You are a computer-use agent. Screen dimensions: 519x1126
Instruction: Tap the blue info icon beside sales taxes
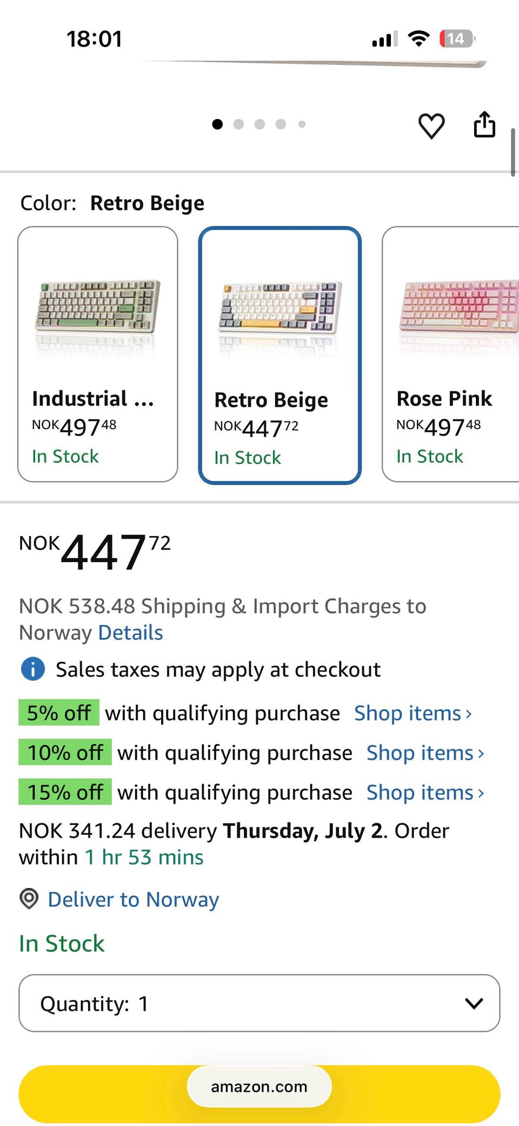(x=33, y=669)
